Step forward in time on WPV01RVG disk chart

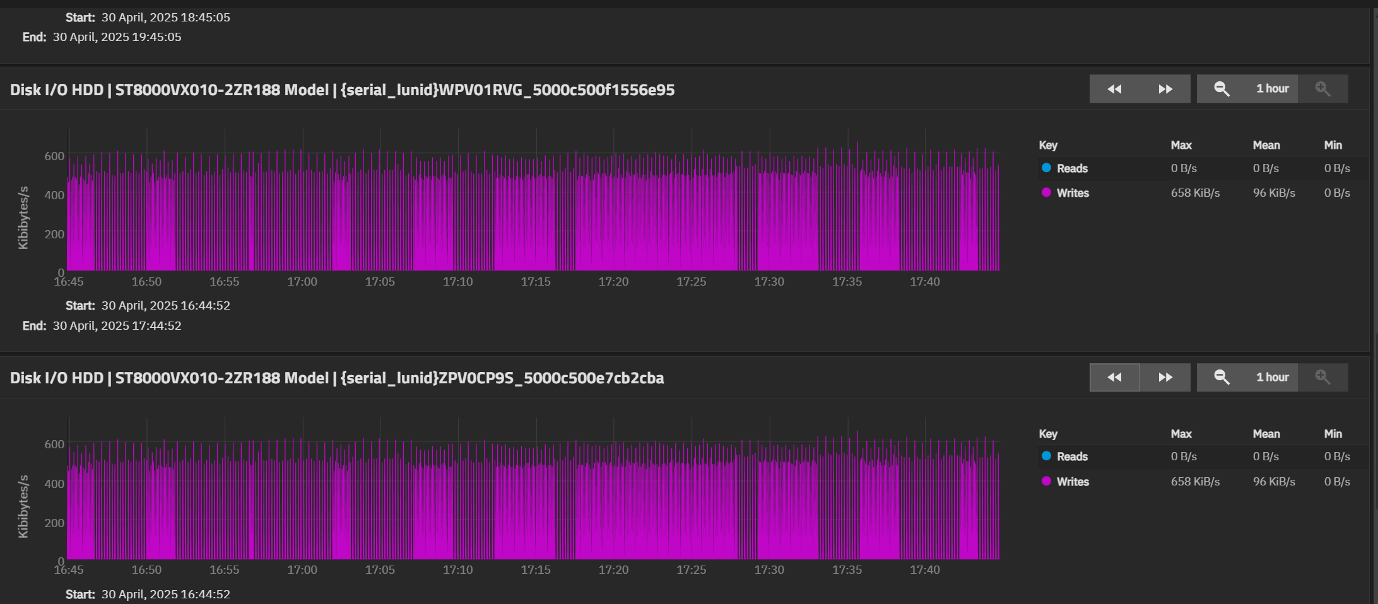pyautogui.click(x=1165, y=89)
